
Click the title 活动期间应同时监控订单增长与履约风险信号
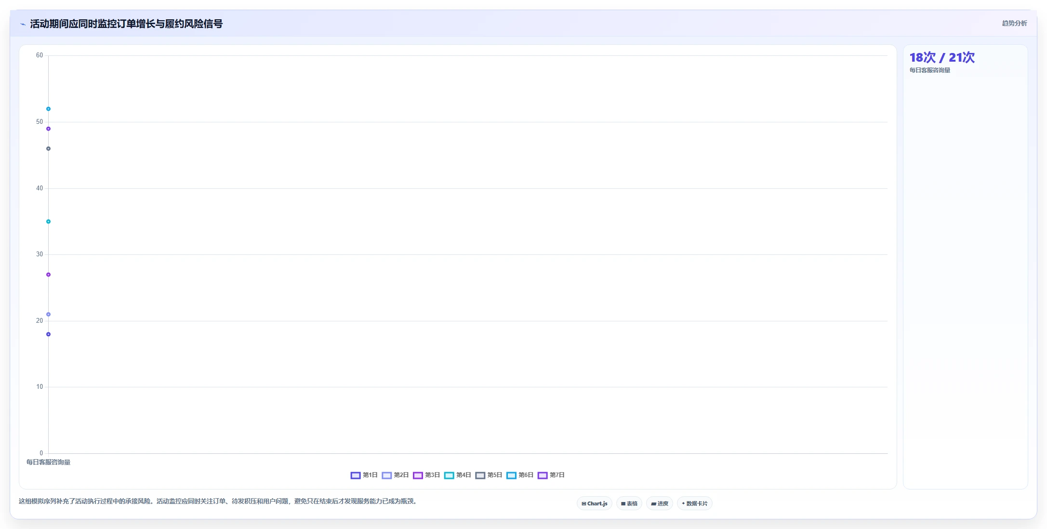[x=126, y=24]
